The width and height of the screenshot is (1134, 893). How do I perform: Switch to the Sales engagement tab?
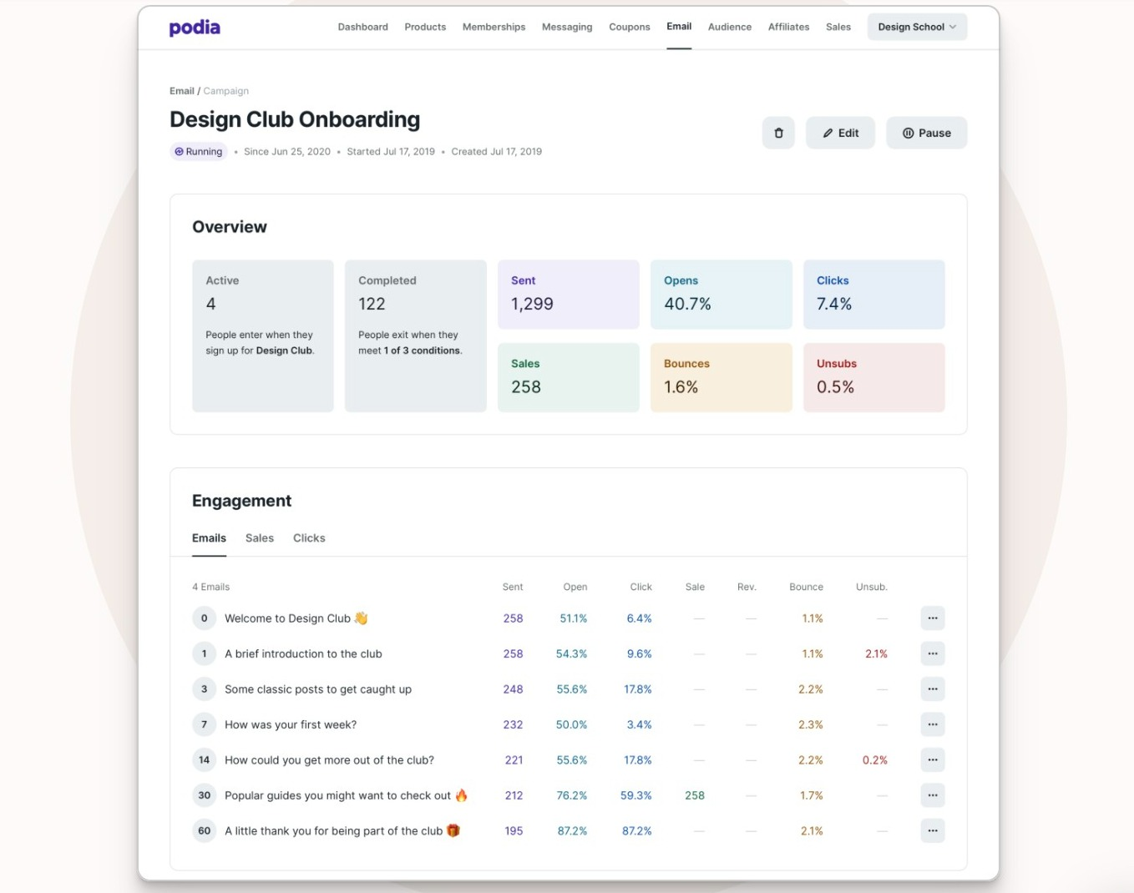[260, 538]
